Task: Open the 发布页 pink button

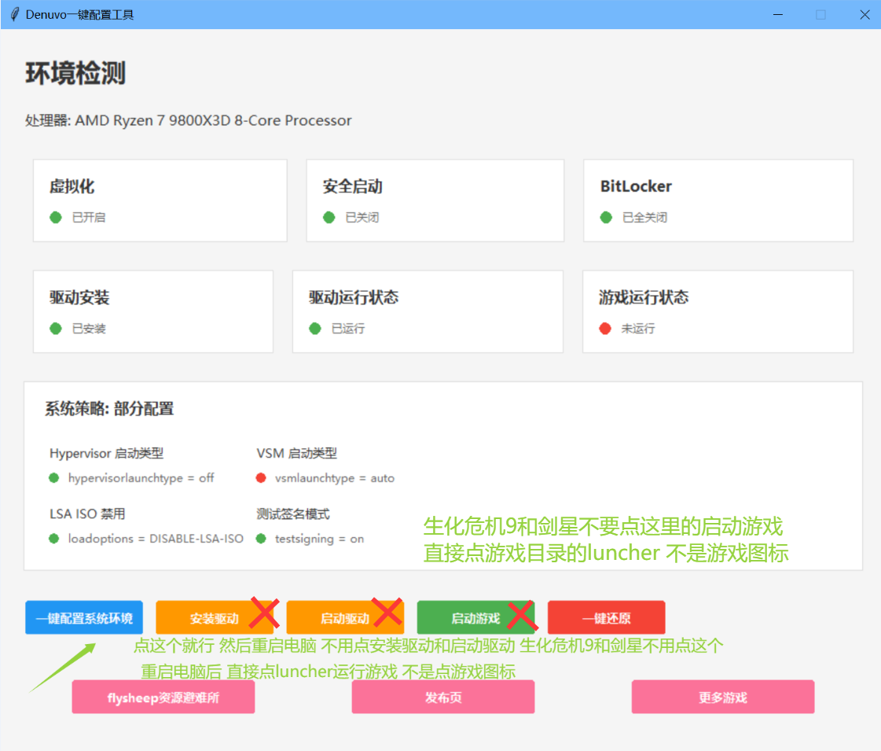Action: pos(442,697)
